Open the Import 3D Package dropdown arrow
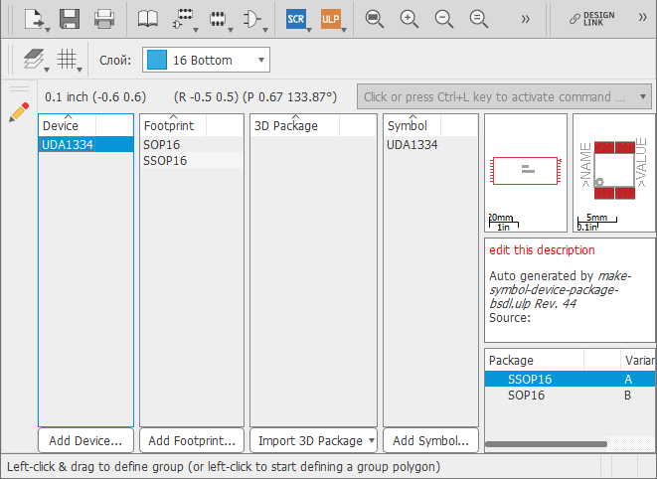Image resolution: width=657 pixels, height=479 pixels. pyautogui.click(x=371, y=440)
